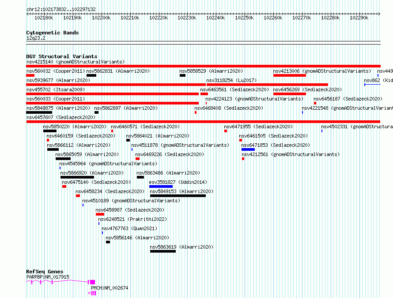Viewport: 393px width, 298px height.
Task: Select the PARPBP|NM_017915 gene label
Action: point(48,277)
